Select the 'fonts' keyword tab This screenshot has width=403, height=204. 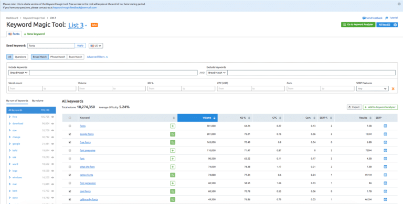(x=14, y=34)
